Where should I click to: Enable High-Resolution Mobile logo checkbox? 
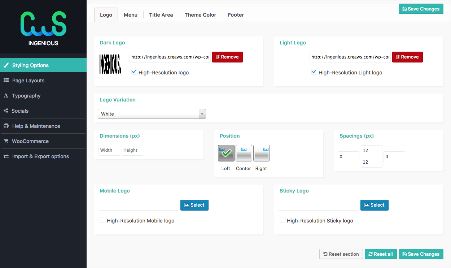coord(102,220)
